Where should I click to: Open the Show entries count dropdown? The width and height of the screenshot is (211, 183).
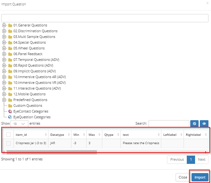pos(19,123)
